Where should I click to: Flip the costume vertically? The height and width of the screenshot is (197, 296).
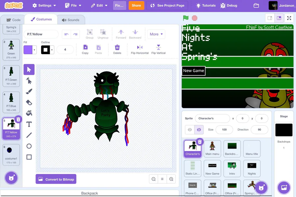[159, 49]
